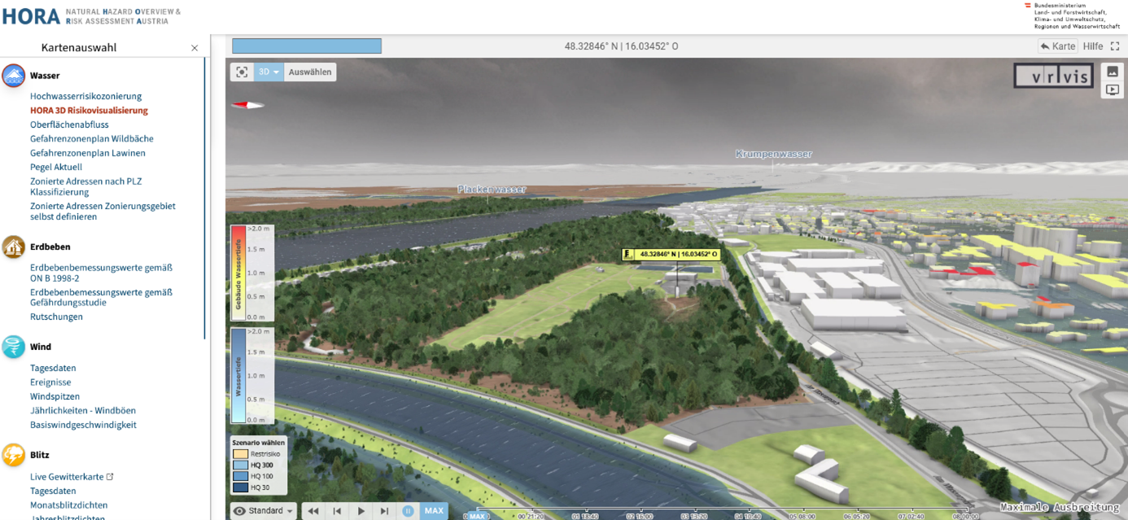The height and width of the screenshot is (520, 1128).
Task: Step to previous animation frame
Action: [337, 511]
